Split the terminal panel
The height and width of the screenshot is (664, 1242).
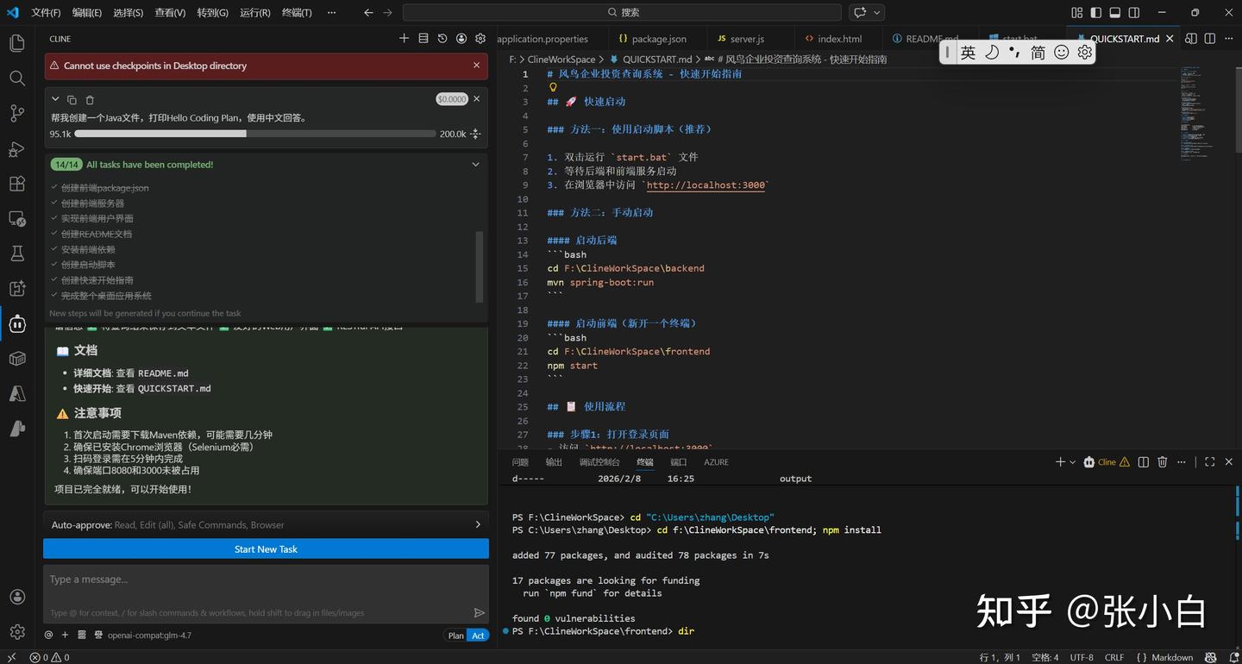1143,462
